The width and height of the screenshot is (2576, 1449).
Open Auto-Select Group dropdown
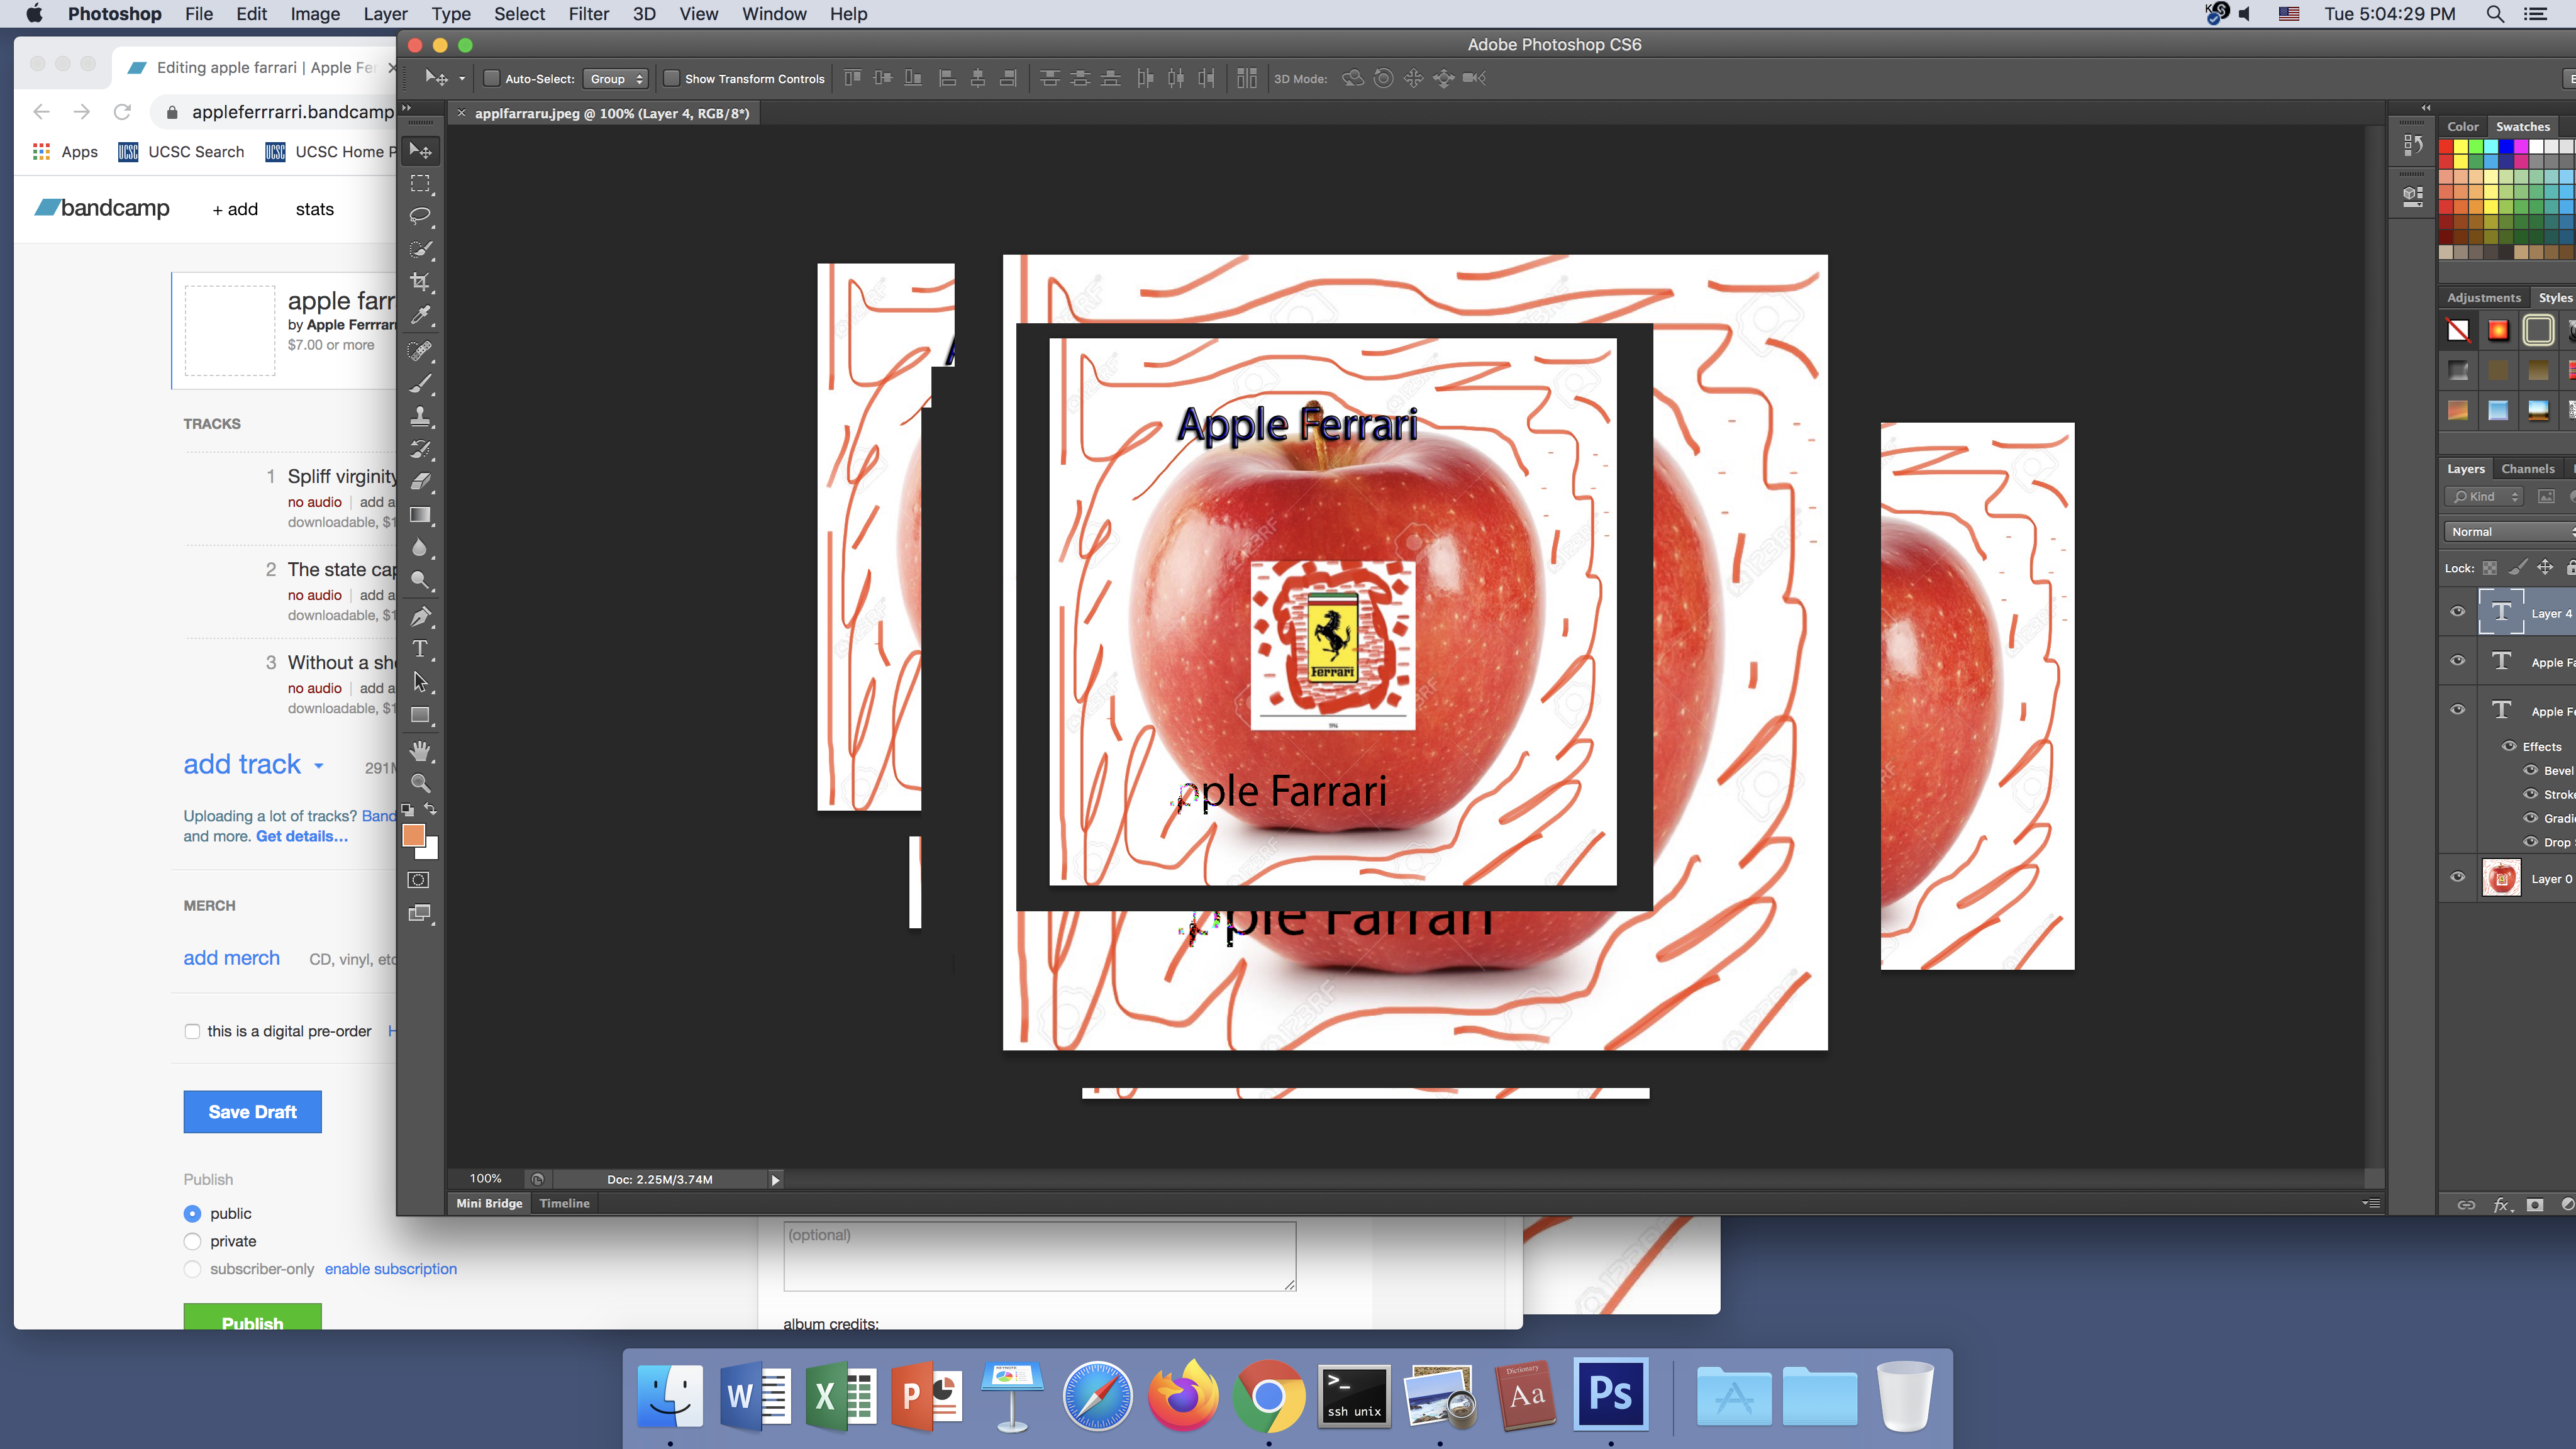(x=616, y=79)
